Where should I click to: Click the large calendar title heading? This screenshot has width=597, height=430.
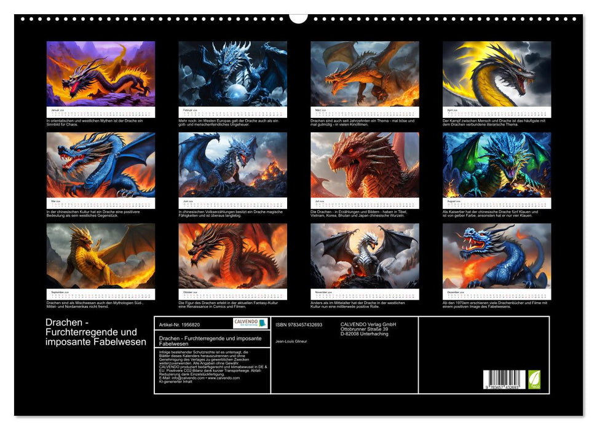point(96,332)
